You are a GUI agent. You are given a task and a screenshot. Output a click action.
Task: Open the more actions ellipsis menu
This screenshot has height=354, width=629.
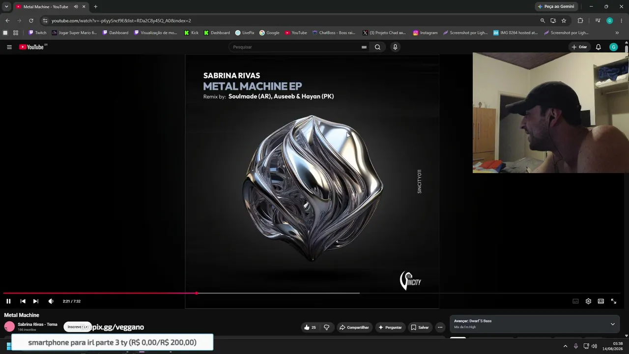(440, 327)
